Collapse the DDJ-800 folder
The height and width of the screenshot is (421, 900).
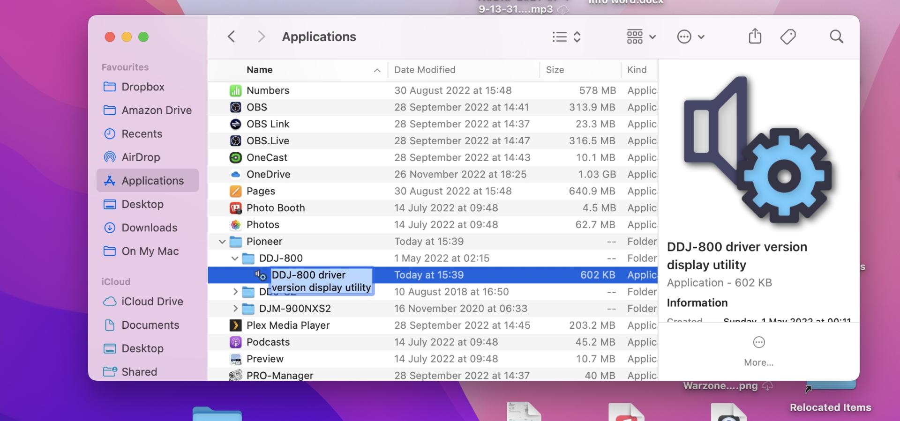(x=235, y=258)
